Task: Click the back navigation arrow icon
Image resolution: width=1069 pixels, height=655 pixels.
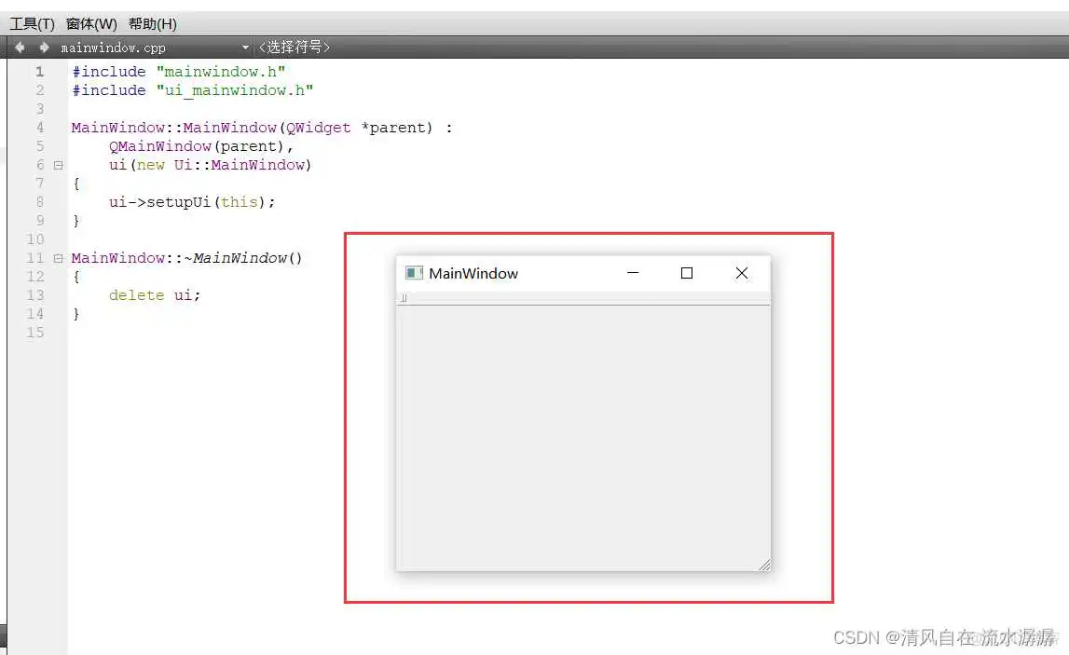Action: coord(20,47)
